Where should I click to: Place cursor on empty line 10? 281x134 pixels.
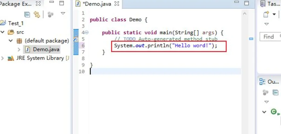(x=165, y=71)
